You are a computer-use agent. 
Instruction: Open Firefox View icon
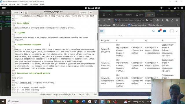click(104, 15)
